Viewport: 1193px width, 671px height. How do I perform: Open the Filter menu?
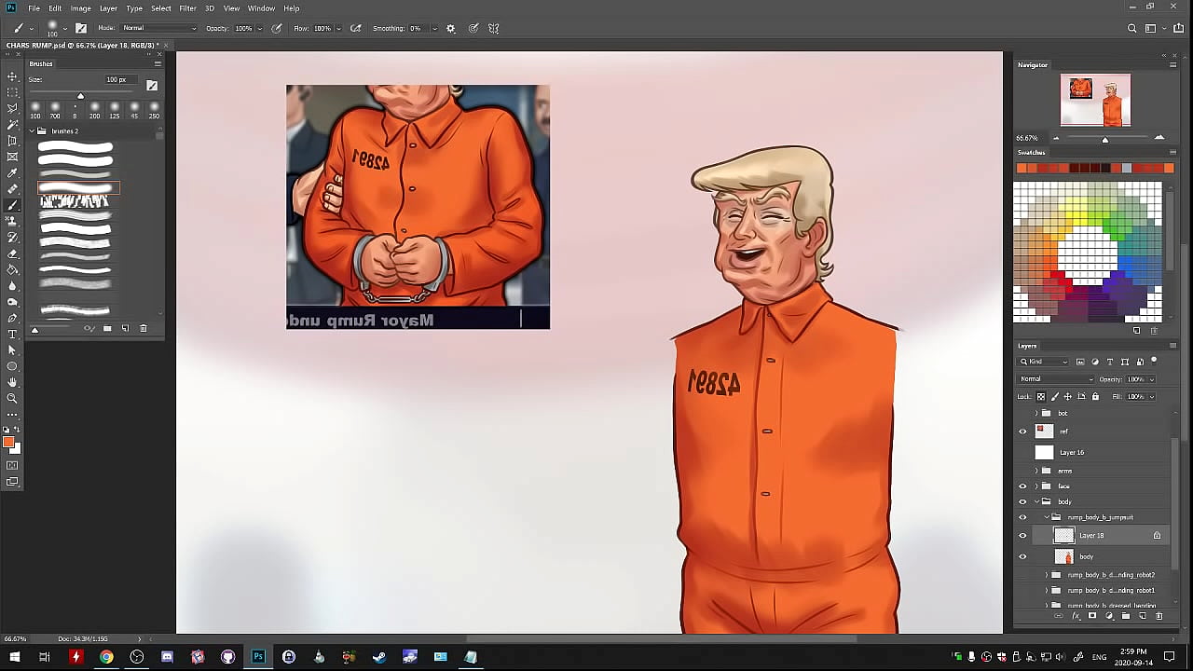coord(187,7)
